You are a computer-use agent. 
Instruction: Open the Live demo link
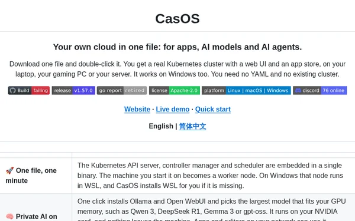click(173, 109)
